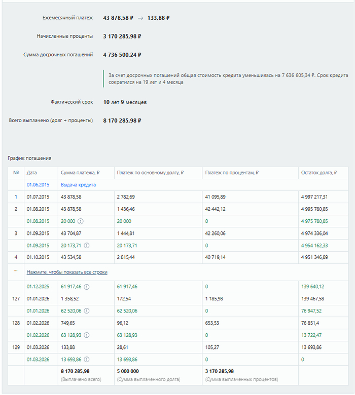Screen dimensions: 355x395
Task: Click the 'График погашения' heading
Action: 29,158
